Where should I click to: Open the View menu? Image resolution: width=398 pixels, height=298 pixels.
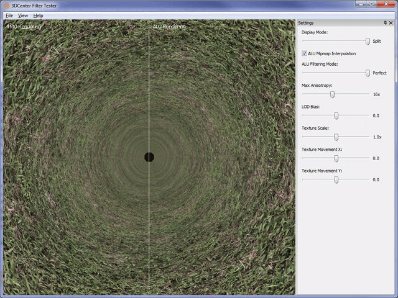click(x=23, y=15)
